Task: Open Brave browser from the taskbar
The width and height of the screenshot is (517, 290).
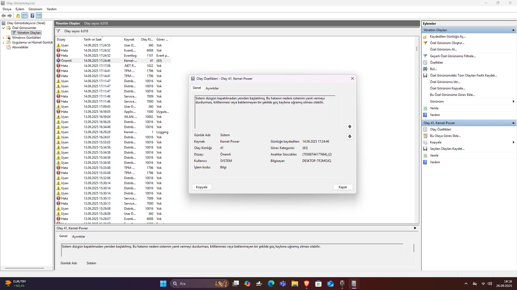Action: 306,284
